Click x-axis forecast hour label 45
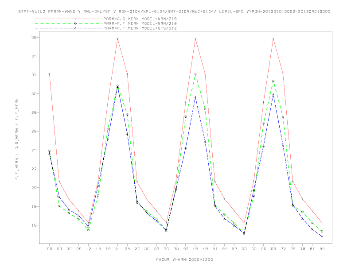Viewport: 351px width, 271px height. point(195,249)
